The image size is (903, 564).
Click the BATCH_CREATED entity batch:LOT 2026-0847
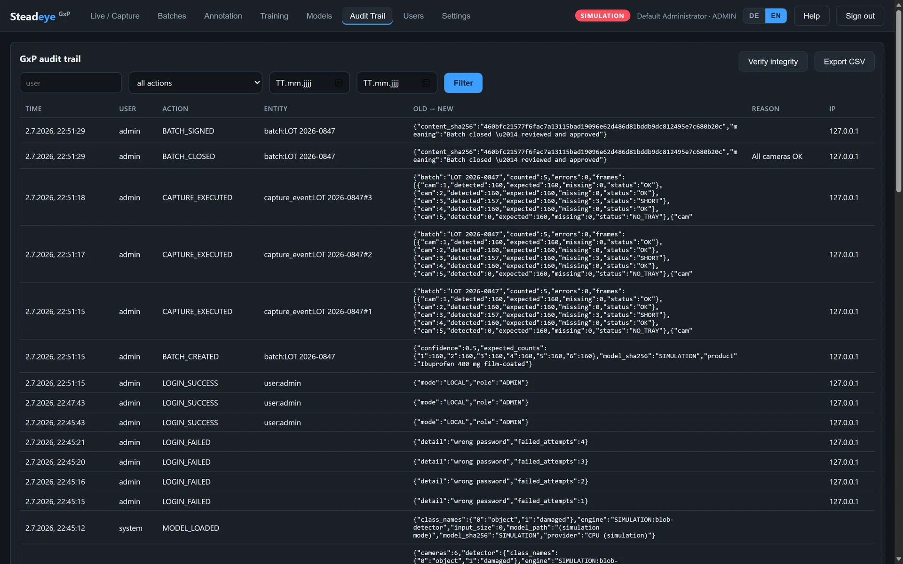coord(300,356)
